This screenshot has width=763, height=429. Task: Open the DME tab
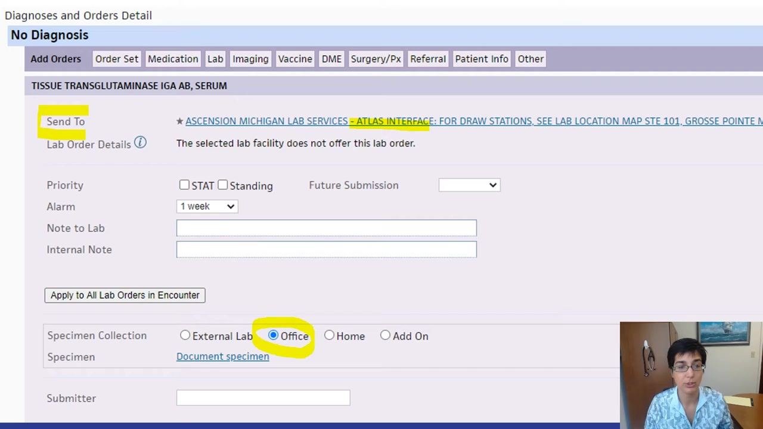pyautogui.click(x=331, y=59)
